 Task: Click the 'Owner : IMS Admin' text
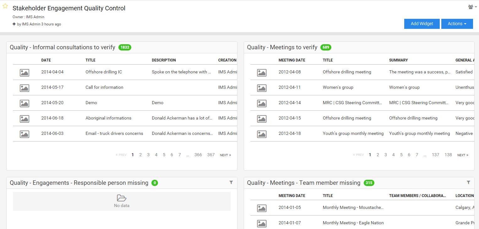click(x=28, y=17)
